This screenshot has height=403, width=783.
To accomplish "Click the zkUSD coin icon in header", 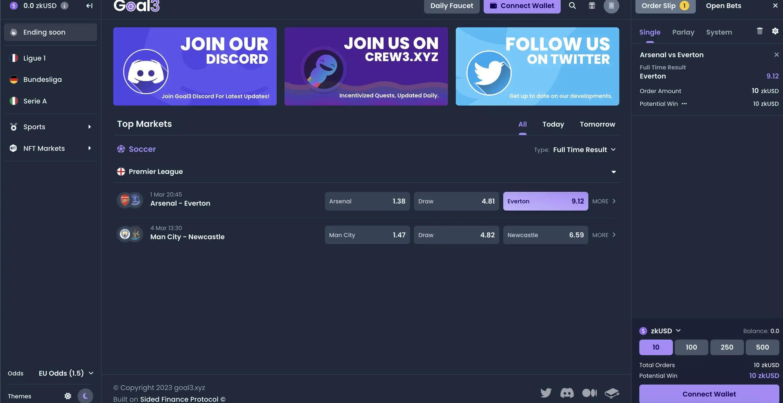I will pyautogui.click(x=14, y=6).
